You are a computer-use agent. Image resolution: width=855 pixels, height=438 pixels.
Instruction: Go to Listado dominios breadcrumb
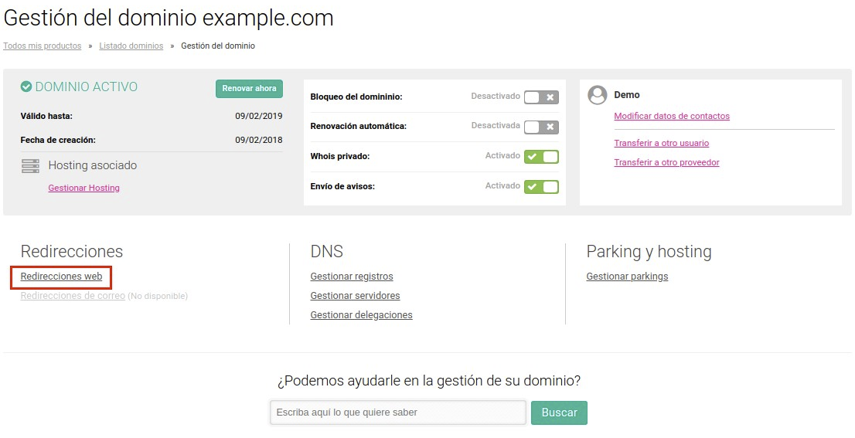(131, 46)
